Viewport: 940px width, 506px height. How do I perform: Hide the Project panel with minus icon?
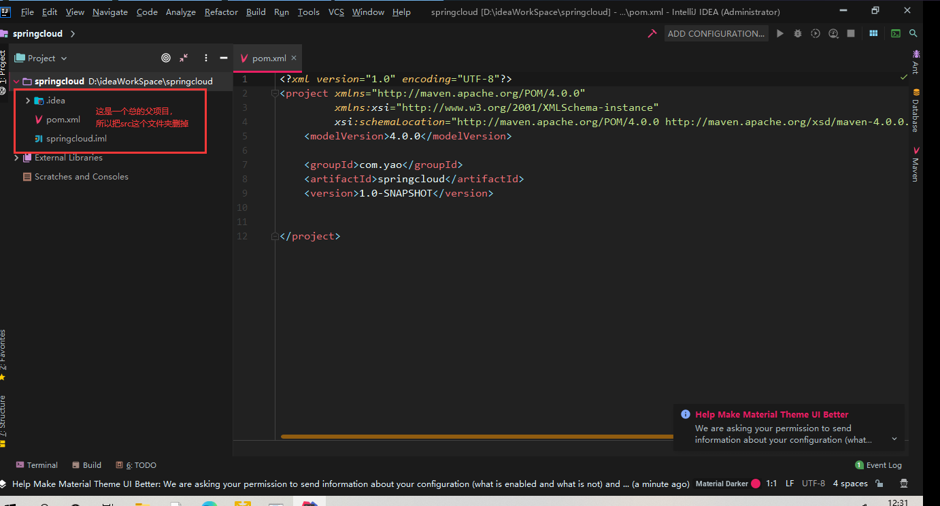point(223,58)
